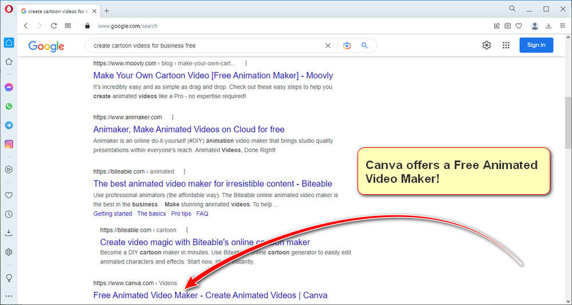The height and width of the screenshot is (305, 572).
Task: Close the 'create cartoon videos' browser tab
Action: [94, 11]
